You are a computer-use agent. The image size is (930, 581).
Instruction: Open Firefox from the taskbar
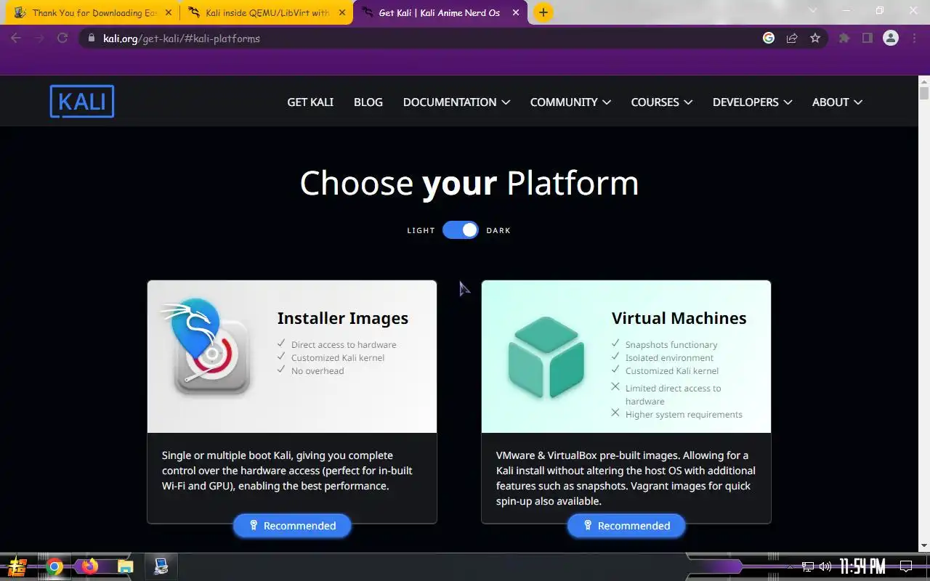pyautogui.click(x=90, y=566)
